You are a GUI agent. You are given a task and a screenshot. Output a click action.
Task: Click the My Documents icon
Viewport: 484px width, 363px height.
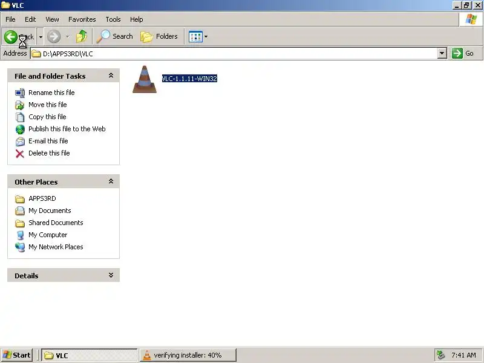[20, 211]
